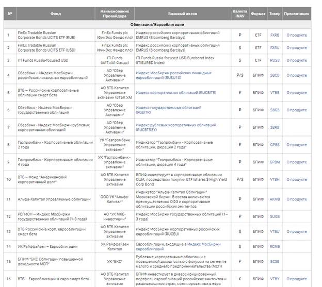This screenshot has height=287, width=322.
Task: Open 'О продукте' link in FXRB row
Action: [x=297, y=35]
